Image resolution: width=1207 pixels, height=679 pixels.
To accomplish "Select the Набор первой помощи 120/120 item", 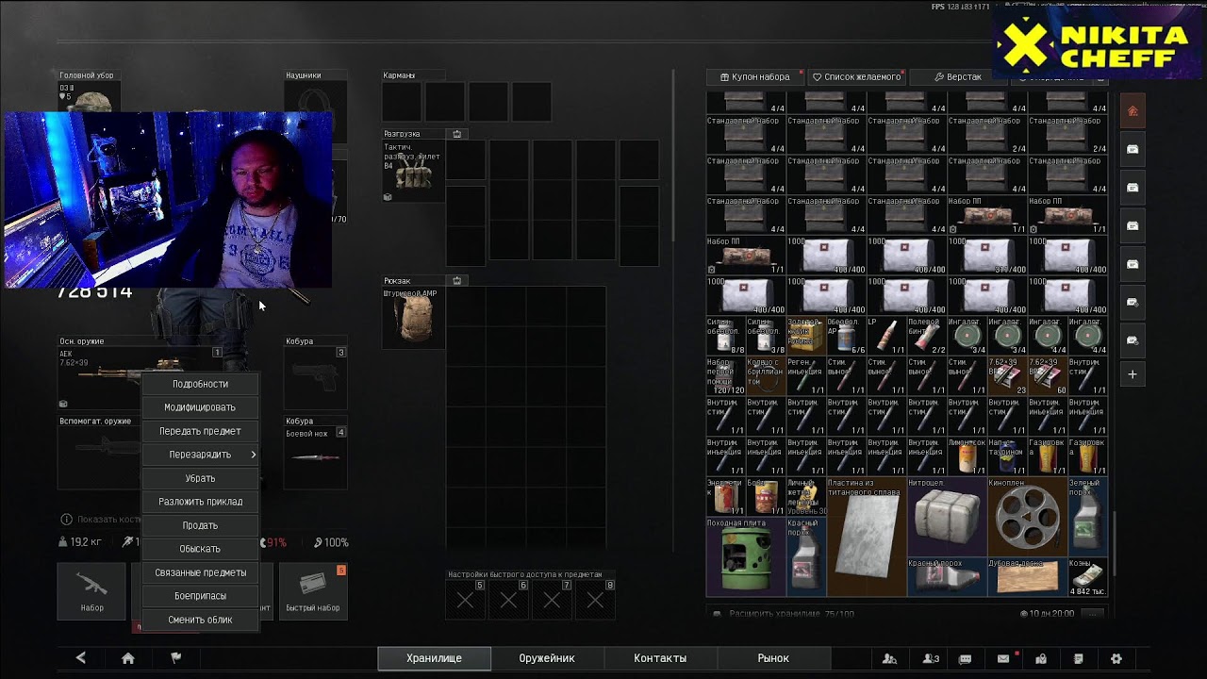I will [726, 376].
